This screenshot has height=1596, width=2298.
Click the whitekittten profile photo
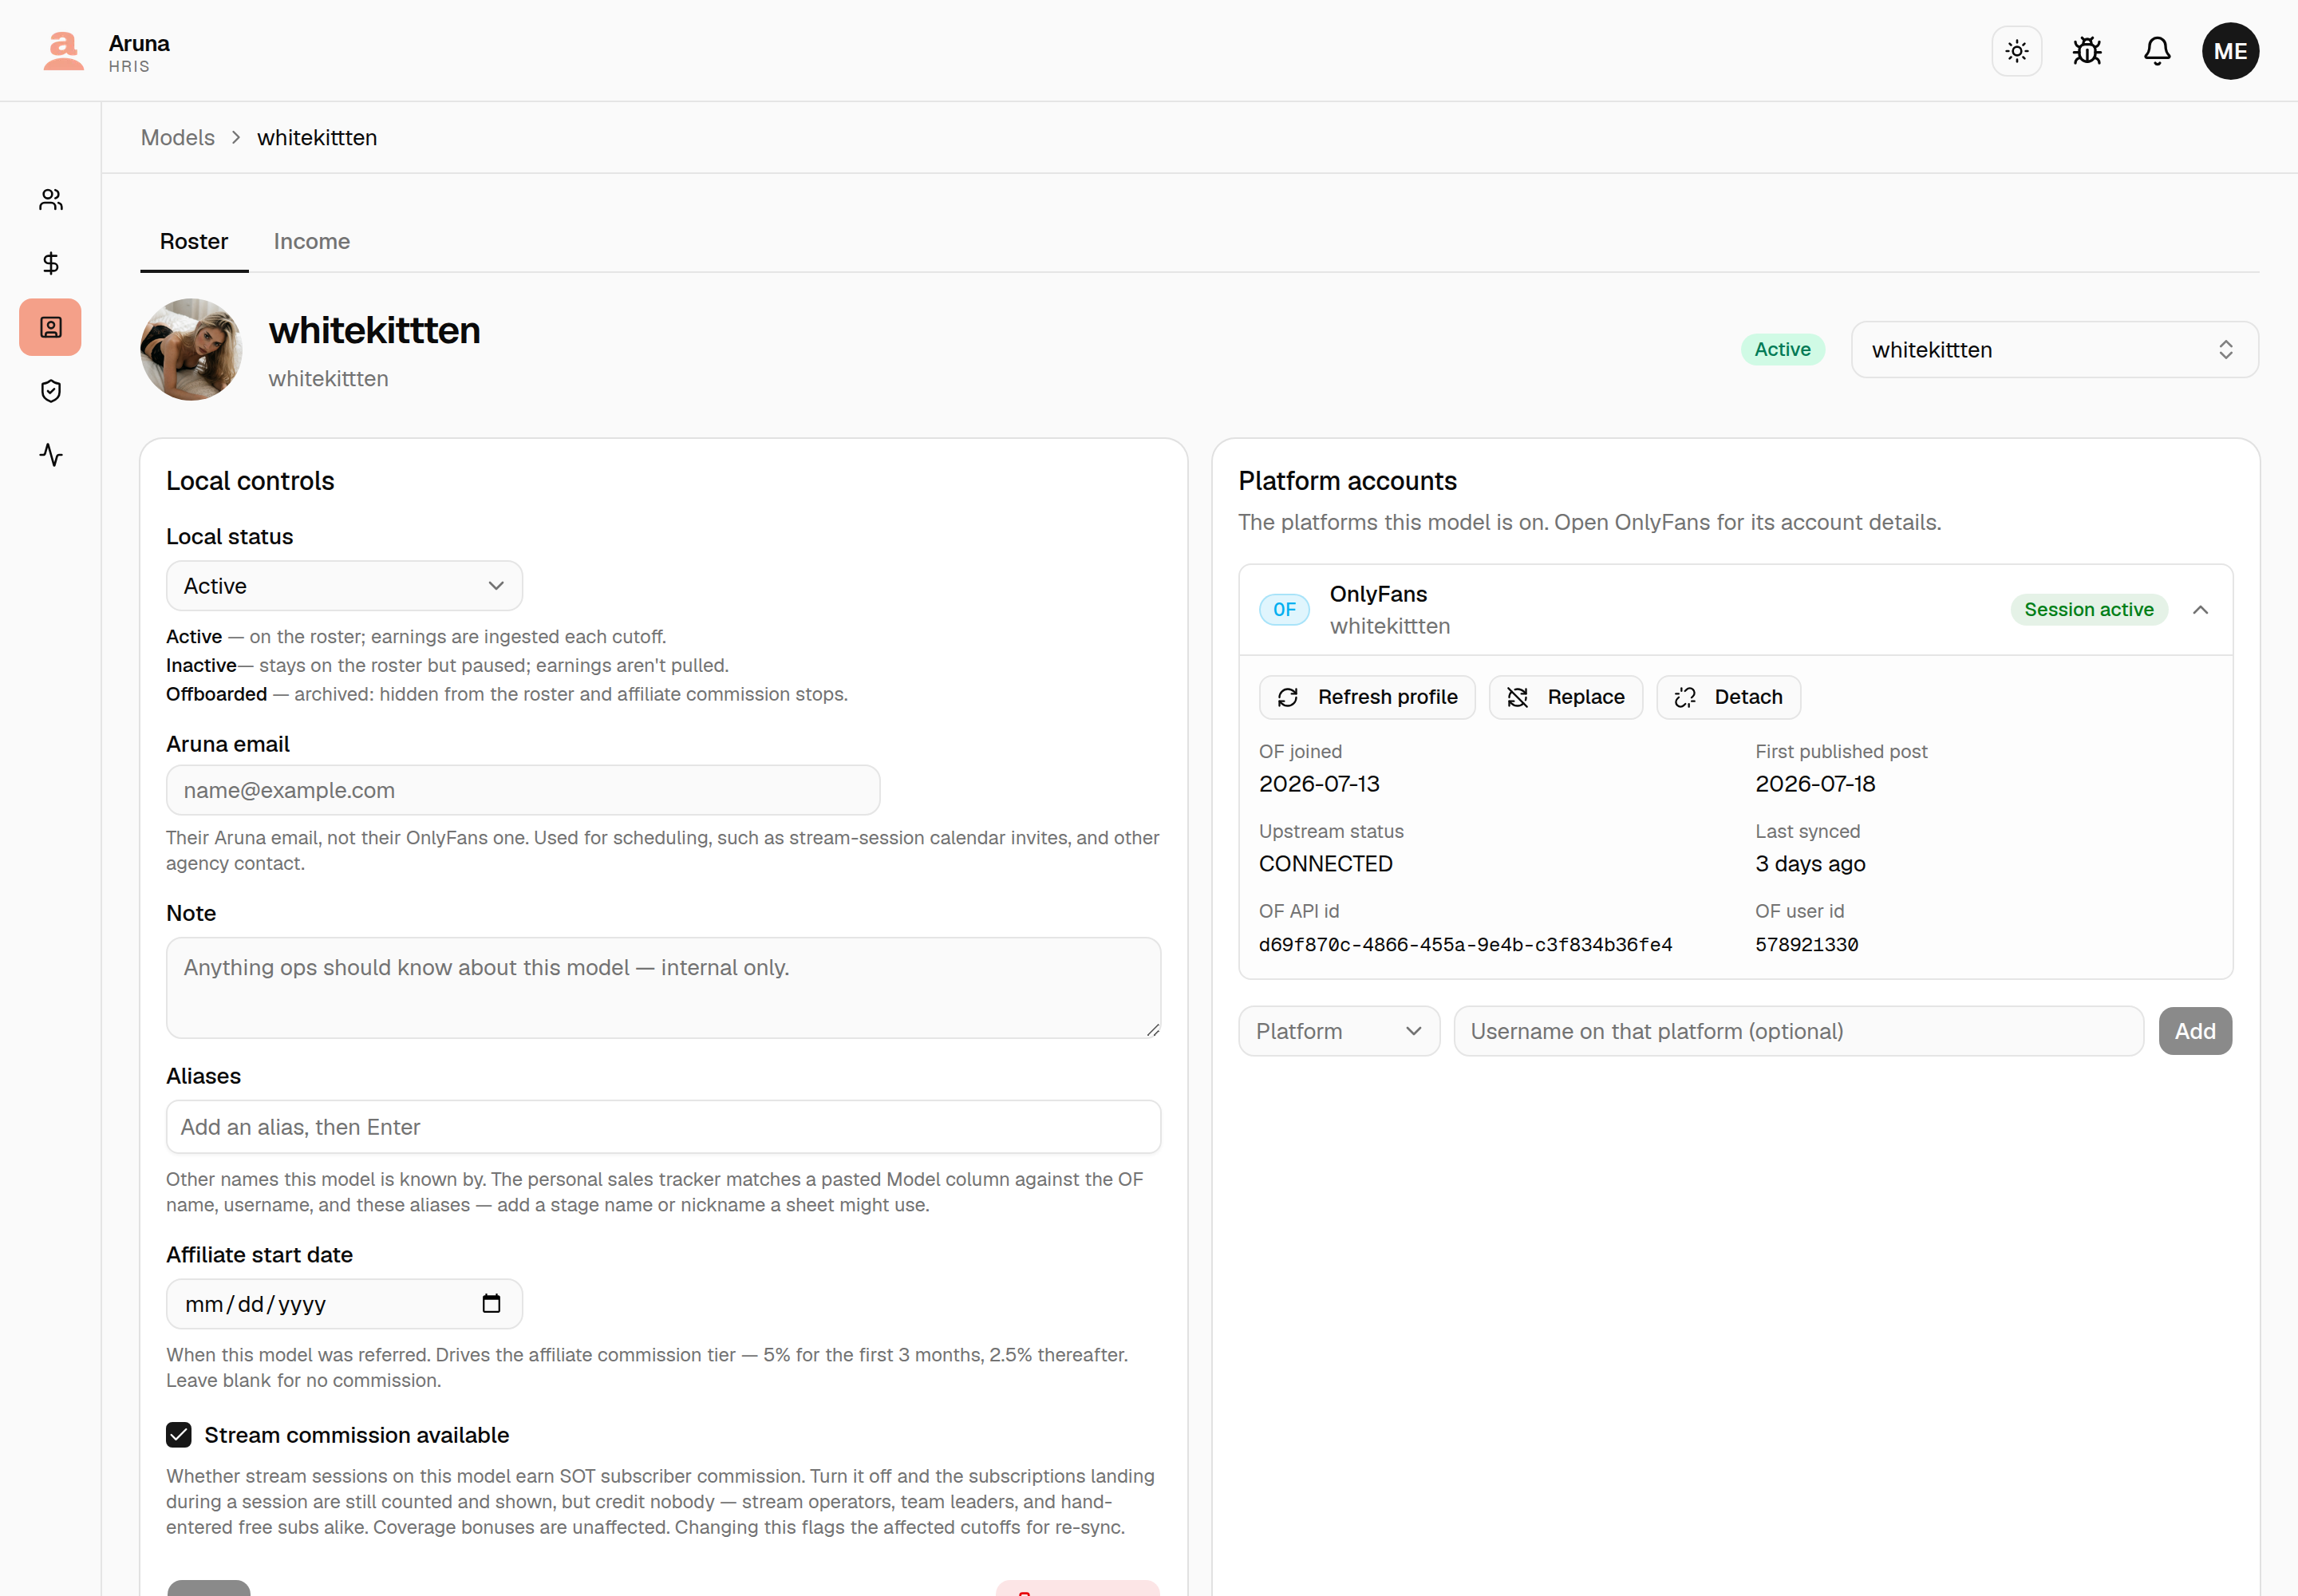pos(191,350)
